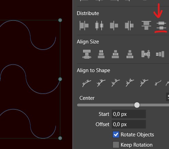
Task: Click the second Align Size icon
Action: coord(101,54)
